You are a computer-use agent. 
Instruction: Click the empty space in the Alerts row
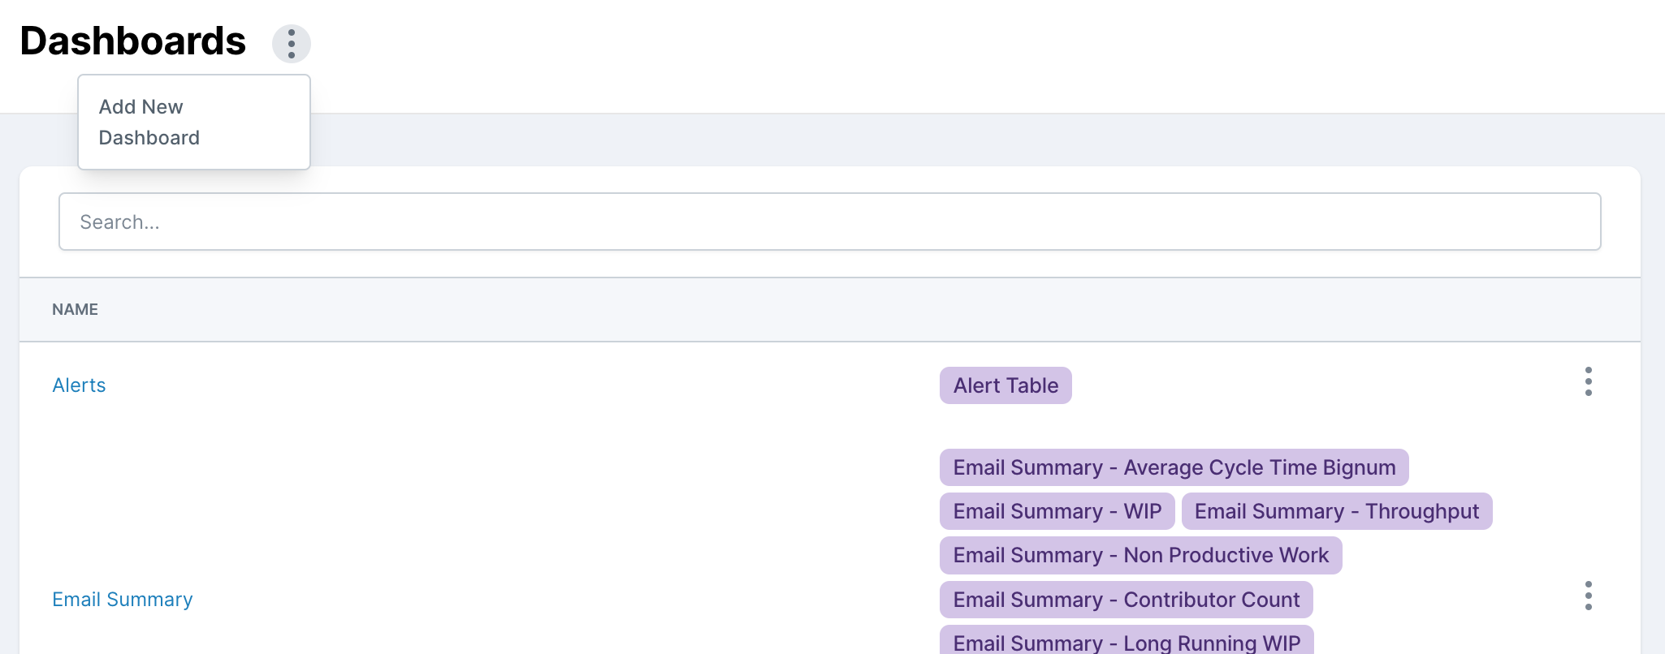(520, 385)
